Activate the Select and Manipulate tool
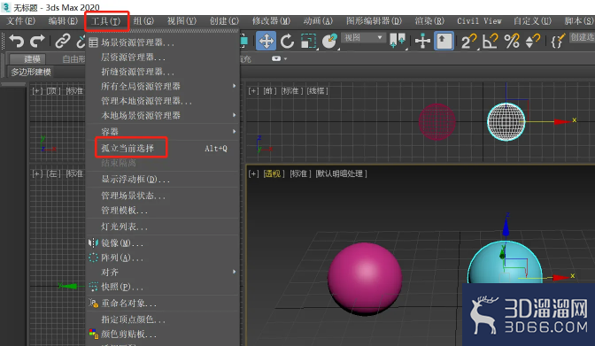 point(422,41)
